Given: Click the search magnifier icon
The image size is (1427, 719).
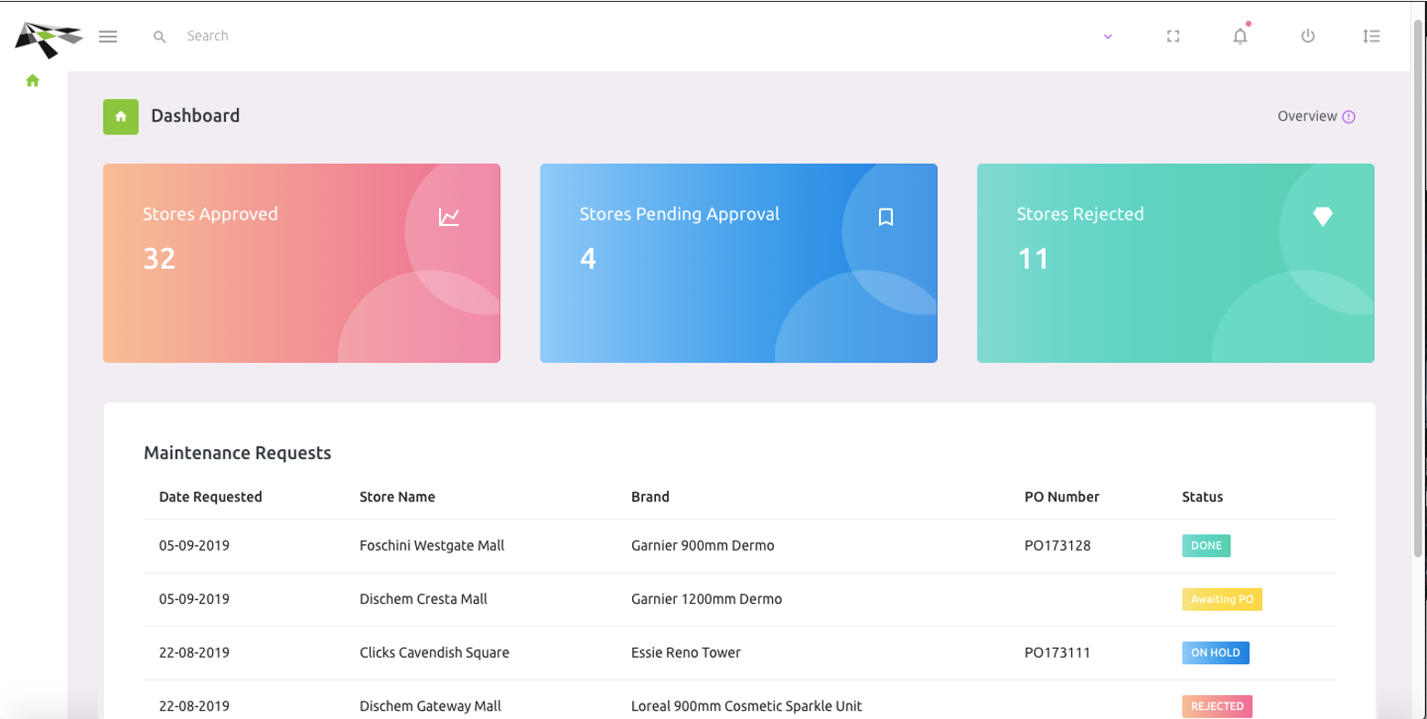Looking at the screenshot, I should click(x=159, y=37).
